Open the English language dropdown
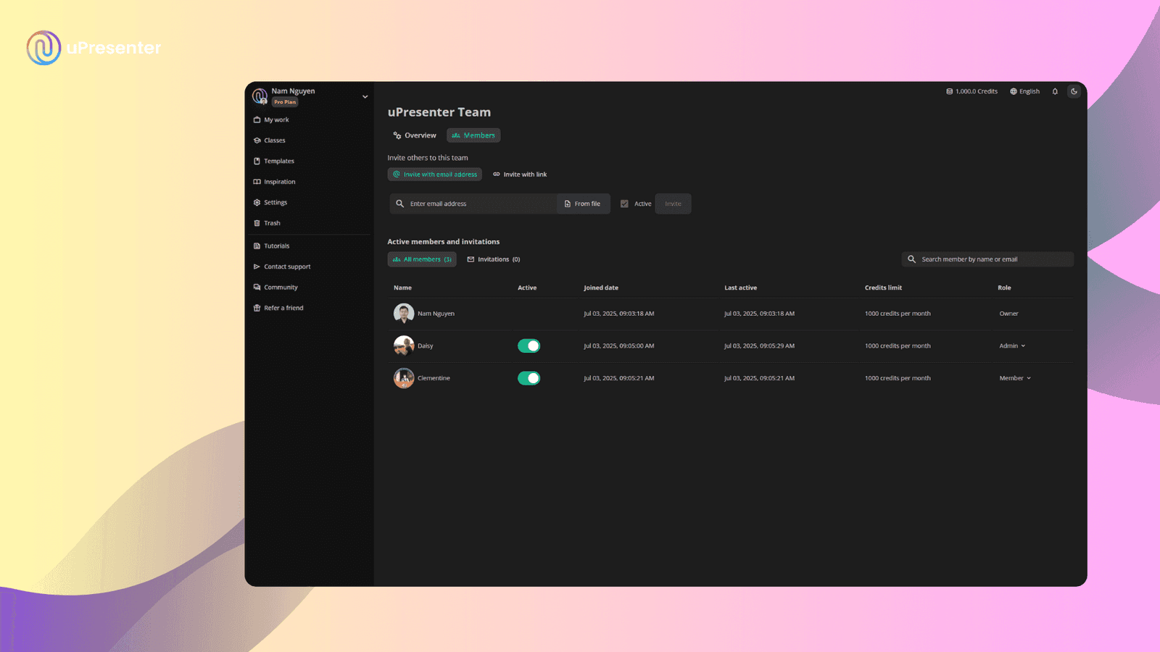 1024,91
